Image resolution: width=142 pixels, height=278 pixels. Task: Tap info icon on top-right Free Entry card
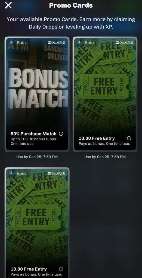coord(129,138)
